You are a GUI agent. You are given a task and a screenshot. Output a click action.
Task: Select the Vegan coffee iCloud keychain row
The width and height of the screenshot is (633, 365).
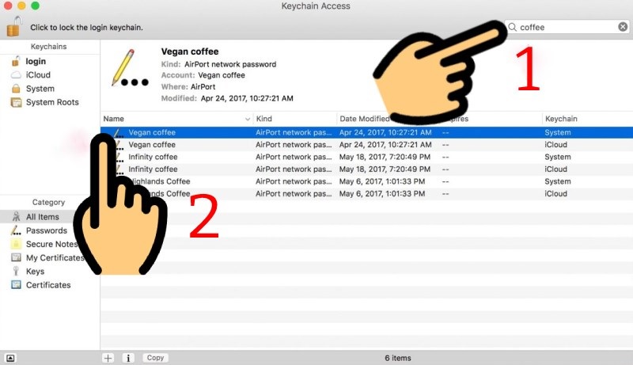coord(366,145)
